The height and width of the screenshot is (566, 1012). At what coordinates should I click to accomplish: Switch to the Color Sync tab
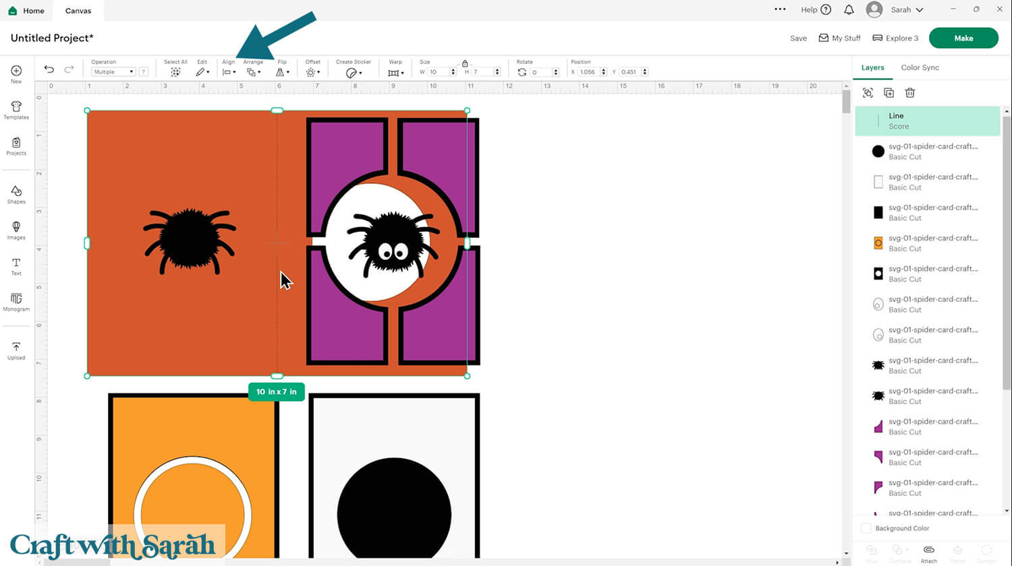920,67
